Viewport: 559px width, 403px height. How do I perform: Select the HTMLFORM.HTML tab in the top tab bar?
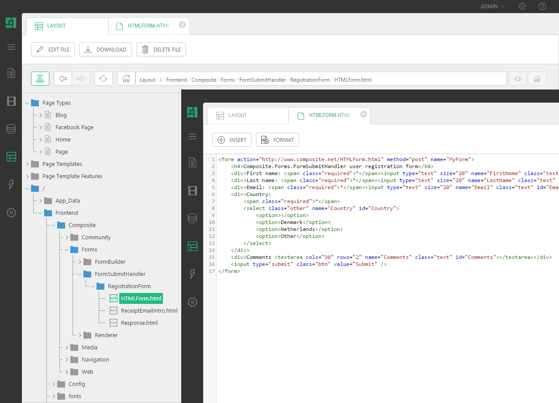click(148, 26)
